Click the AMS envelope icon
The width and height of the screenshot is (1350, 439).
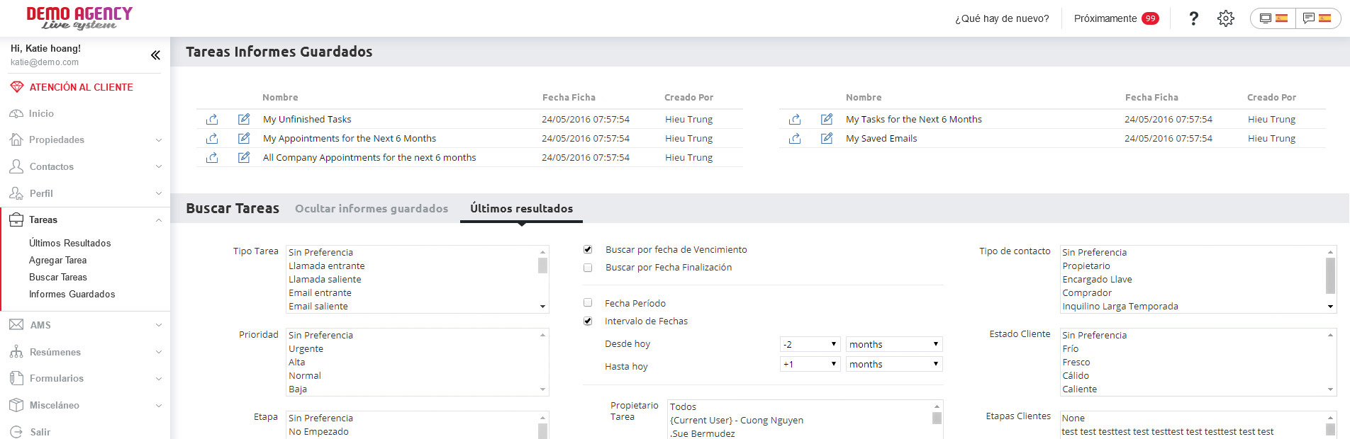tap(16, 325)
